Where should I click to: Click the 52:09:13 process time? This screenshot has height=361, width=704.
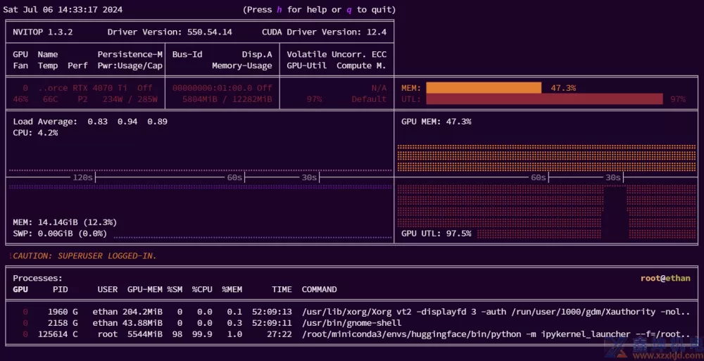coord(272,312)
